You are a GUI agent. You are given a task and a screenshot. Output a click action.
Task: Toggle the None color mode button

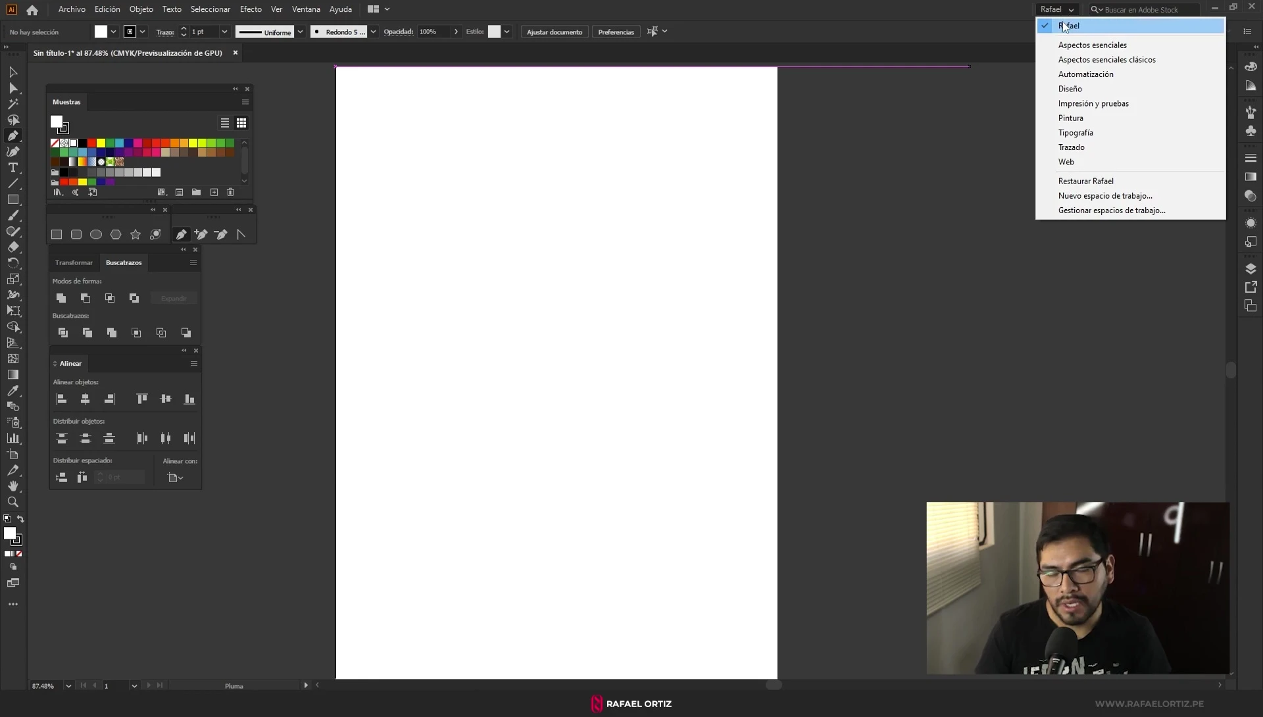(x=19, y=554)
